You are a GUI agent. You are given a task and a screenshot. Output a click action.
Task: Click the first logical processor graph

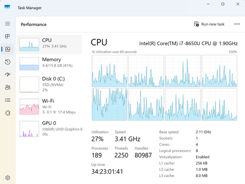[x=109, y=71]
